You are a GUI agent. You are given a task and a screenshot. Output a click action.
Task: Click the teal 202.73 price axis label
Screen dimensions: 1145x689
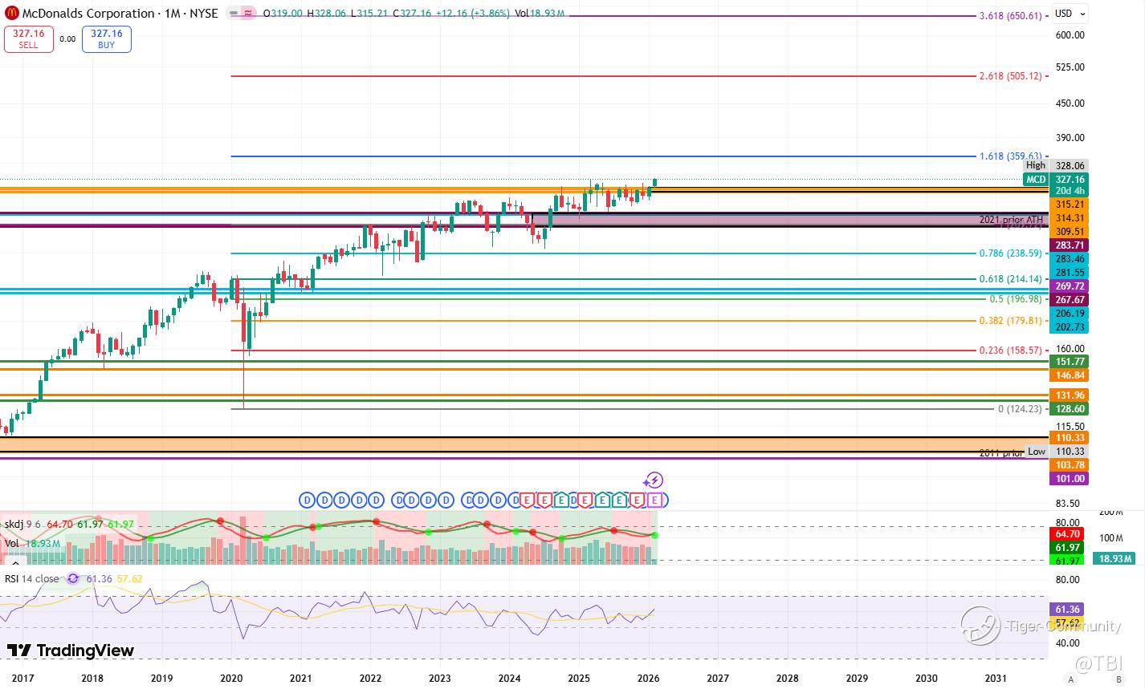(1070, 327)
